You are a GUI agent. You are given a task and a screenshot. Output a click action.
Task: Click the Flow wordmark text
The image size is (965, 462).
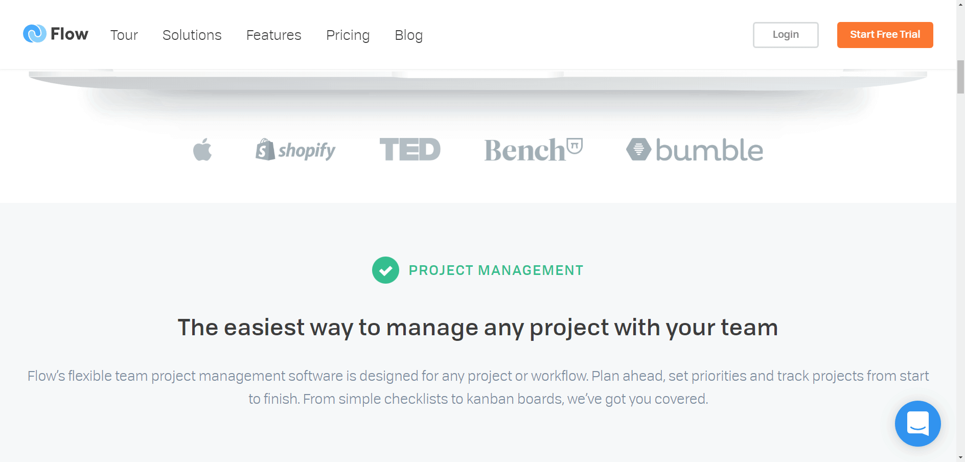70,34
